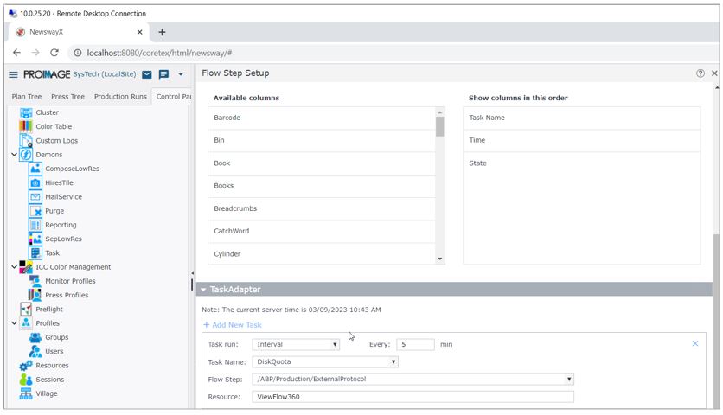Open the Color Table icon in tree

[x=26, y=126]
